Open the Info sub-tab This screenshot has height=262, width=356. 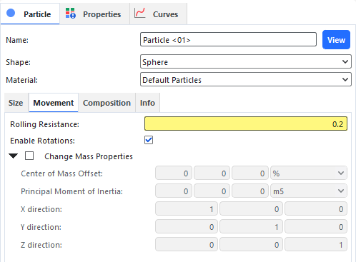[x=147, y=103]
